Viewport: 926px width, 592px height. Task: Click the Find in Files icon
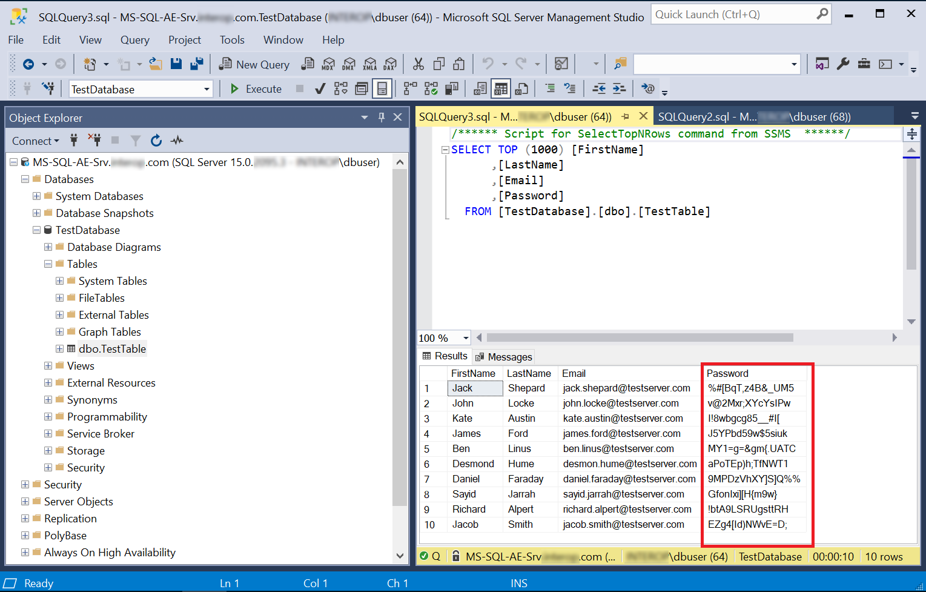tap(620, 64)
